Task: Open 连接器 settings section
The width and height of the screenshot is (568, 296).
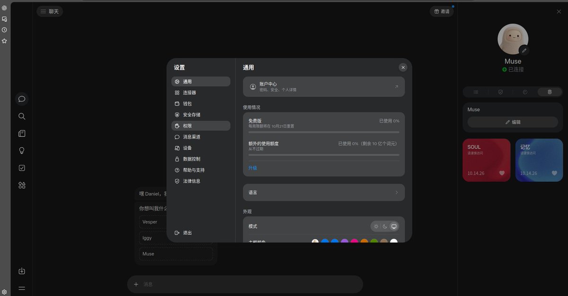Action: (x=201, y=93)
